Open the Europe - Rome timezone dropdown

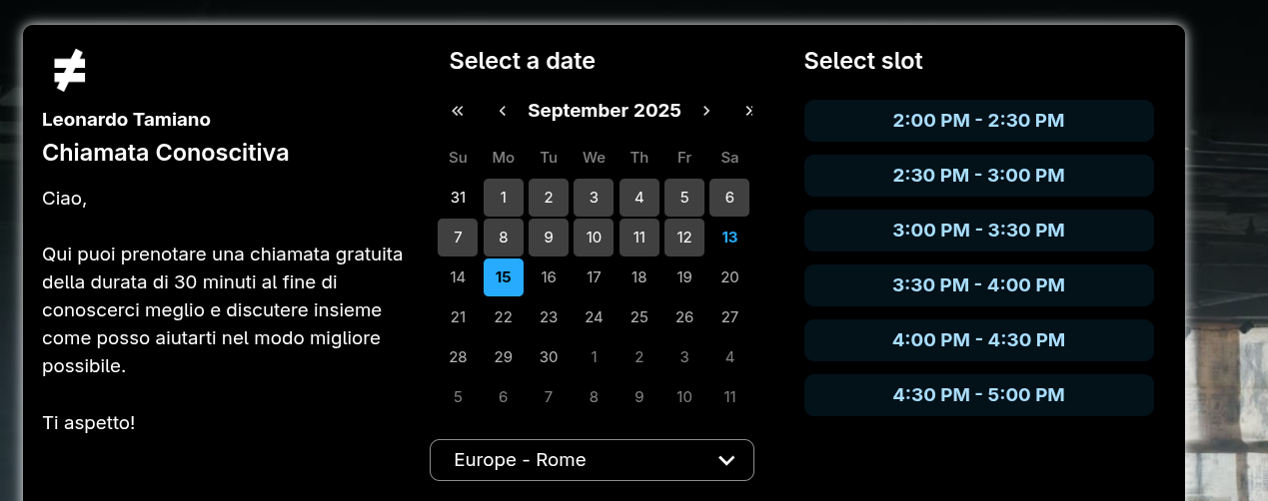click(x=592, y=460)
